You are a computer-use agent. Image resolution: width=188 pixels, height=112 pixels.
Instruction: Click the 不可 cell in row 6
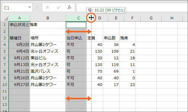coord(76,58)
